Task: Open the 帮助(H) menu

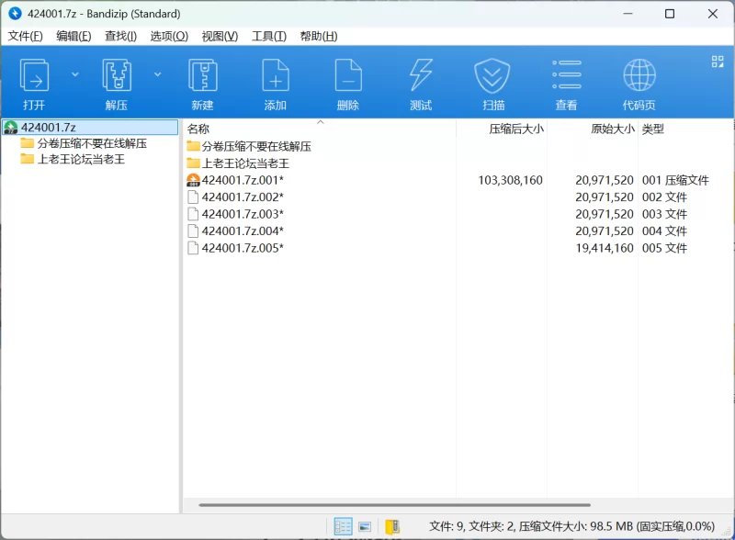Action: tap(319, 36)
